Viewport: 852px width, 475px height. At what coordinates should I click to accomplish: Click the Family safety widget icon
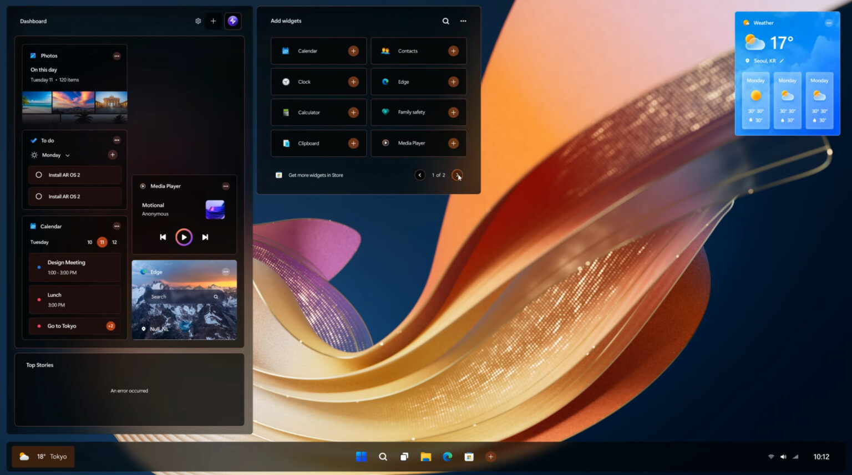pos(385,112)
